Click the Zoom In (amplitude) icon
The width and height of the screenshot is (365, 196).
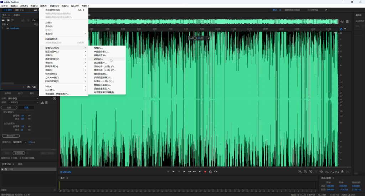tap(300, 171)
